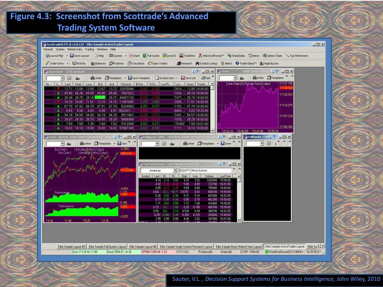Click Go in IBM FullQuote window
Screen dimensions: 383x287
point(172,144)
